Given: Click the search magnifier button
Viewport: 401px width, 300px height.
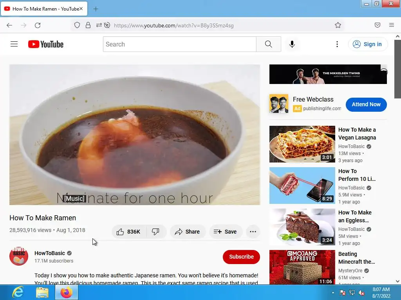Looking at the screenshot, I should (x=269, y=44).
